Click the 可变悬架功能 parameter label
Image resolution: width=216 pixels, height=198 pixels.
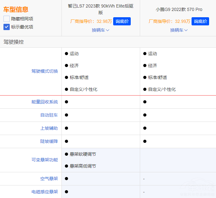pos(45,160)
